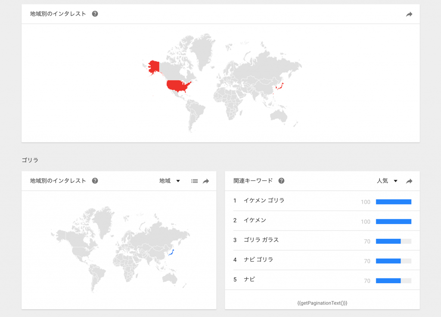Screen dimensions: 441x317
Task: Click Japan on the red top map
Action: (x=279, y=87)
